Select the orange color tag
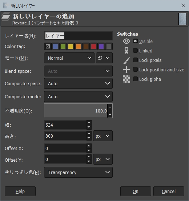The width and height of the screenshot is (189, 201). [78, 46]
